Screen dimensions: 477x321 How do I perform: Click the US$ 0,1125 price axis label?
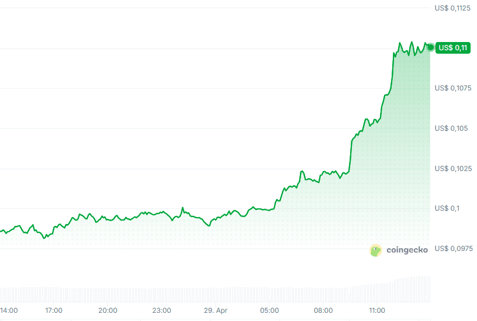click(452, 8)
